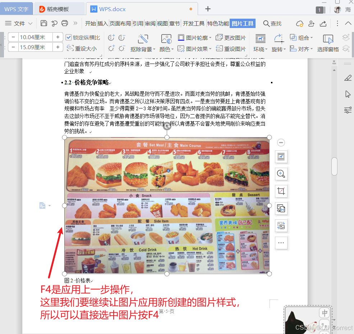354x334 pixels.
Task: Switch to the 开始 ribbon tab
Action: [x=90, y=23]
